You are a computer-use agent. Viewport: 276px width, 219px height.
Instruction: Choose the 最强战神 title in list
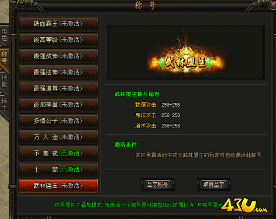58,56
